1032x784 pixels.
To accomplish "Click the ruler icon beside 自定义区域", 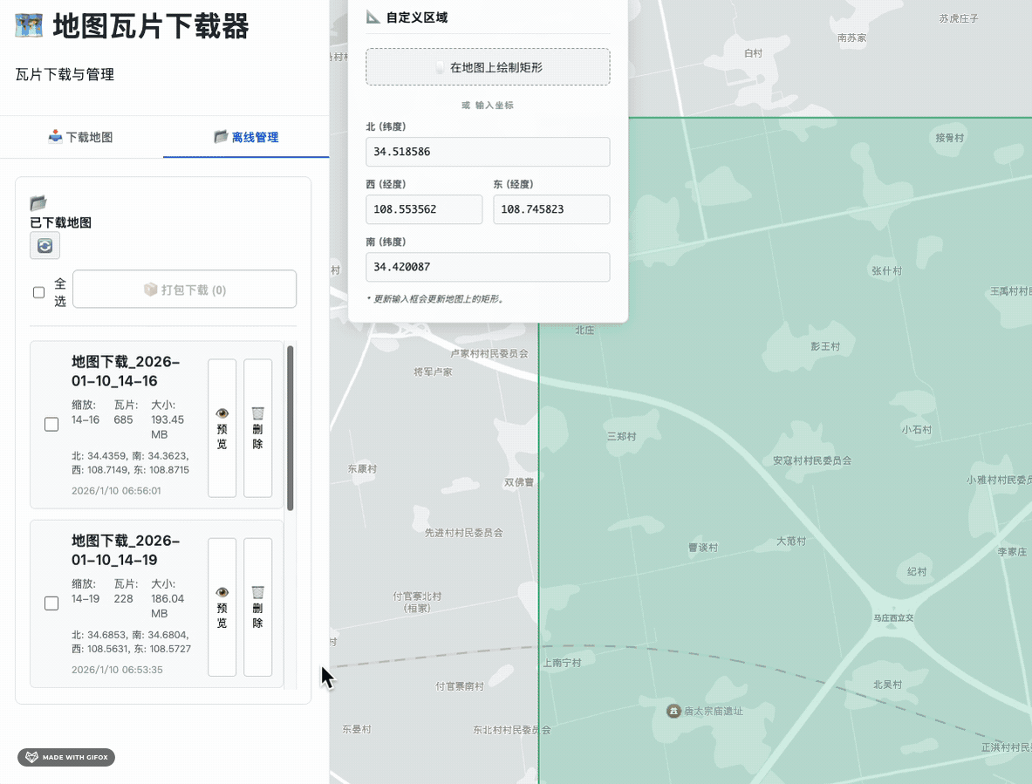I will click(373, 17).
